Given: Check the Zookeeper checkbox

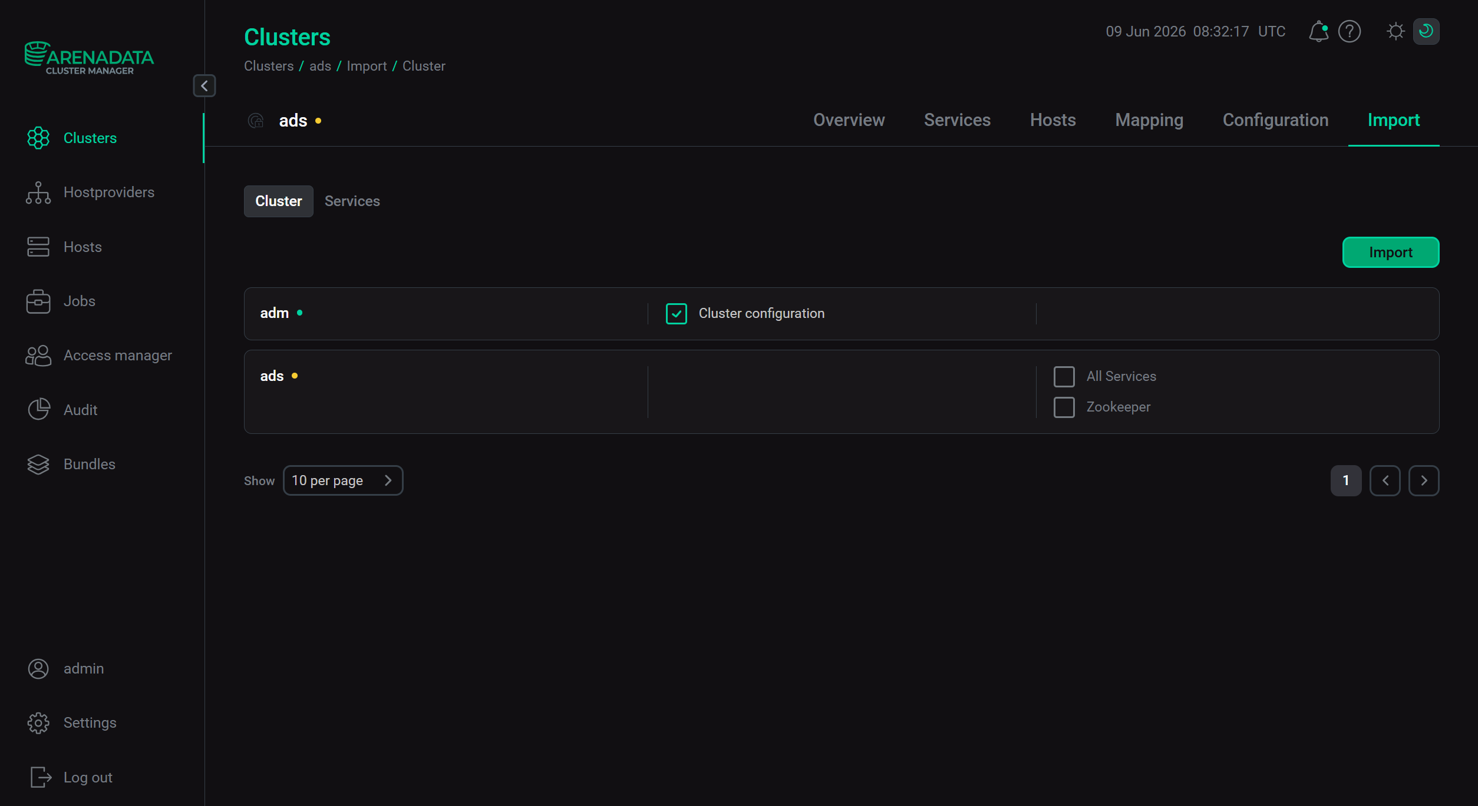Looking at the screenshot, I should 1064,407.
